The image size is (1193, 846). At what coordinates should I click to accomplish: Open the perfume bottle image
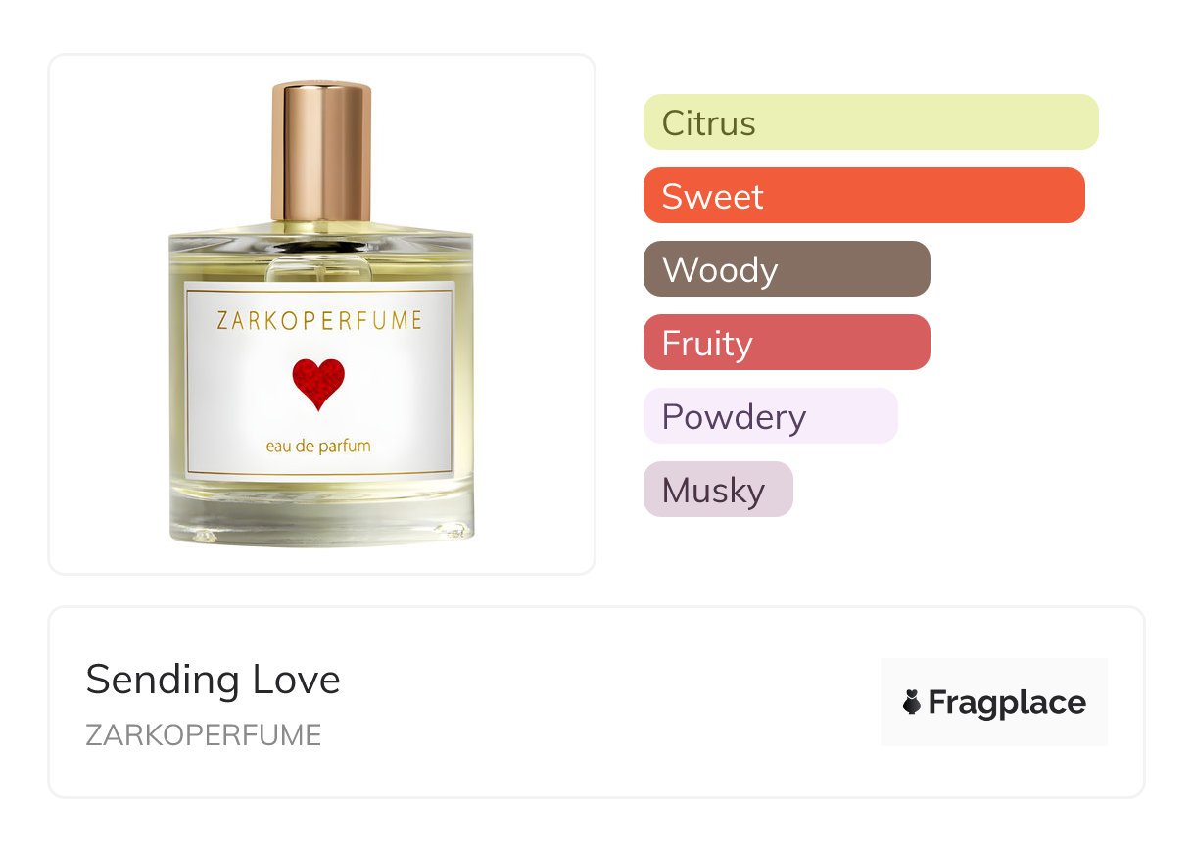tap(321, 313)
